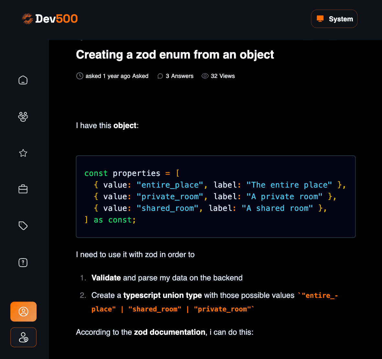Click the question title about zod enum
This screenshot has width=382, height=359.
(x=175, y=54)
